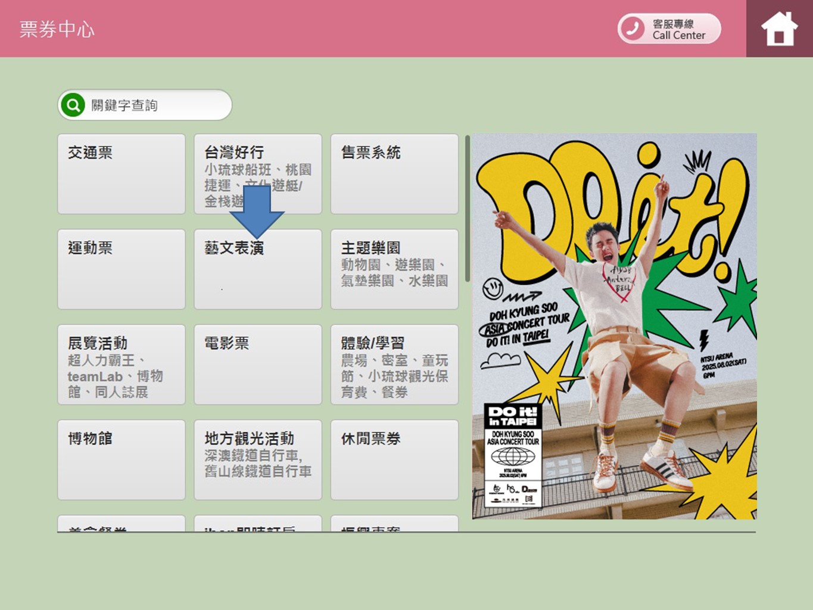813x610 pixels.
Task: Select the 主題樂園 tile
Action: point(394,269)
